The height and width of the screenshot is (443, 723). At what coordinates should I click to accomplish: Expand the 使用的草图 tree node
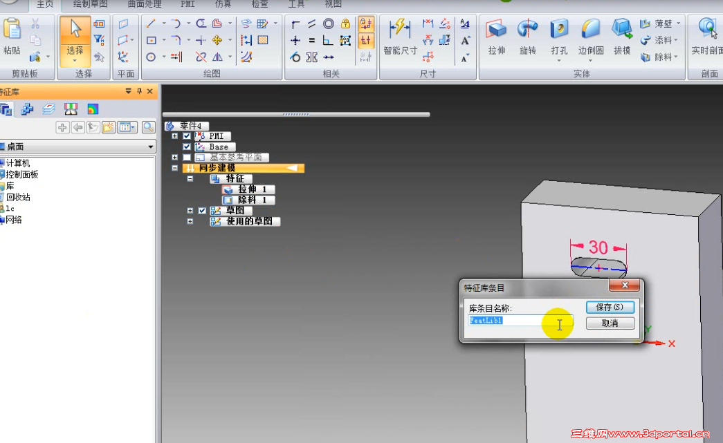pos(190,221)
